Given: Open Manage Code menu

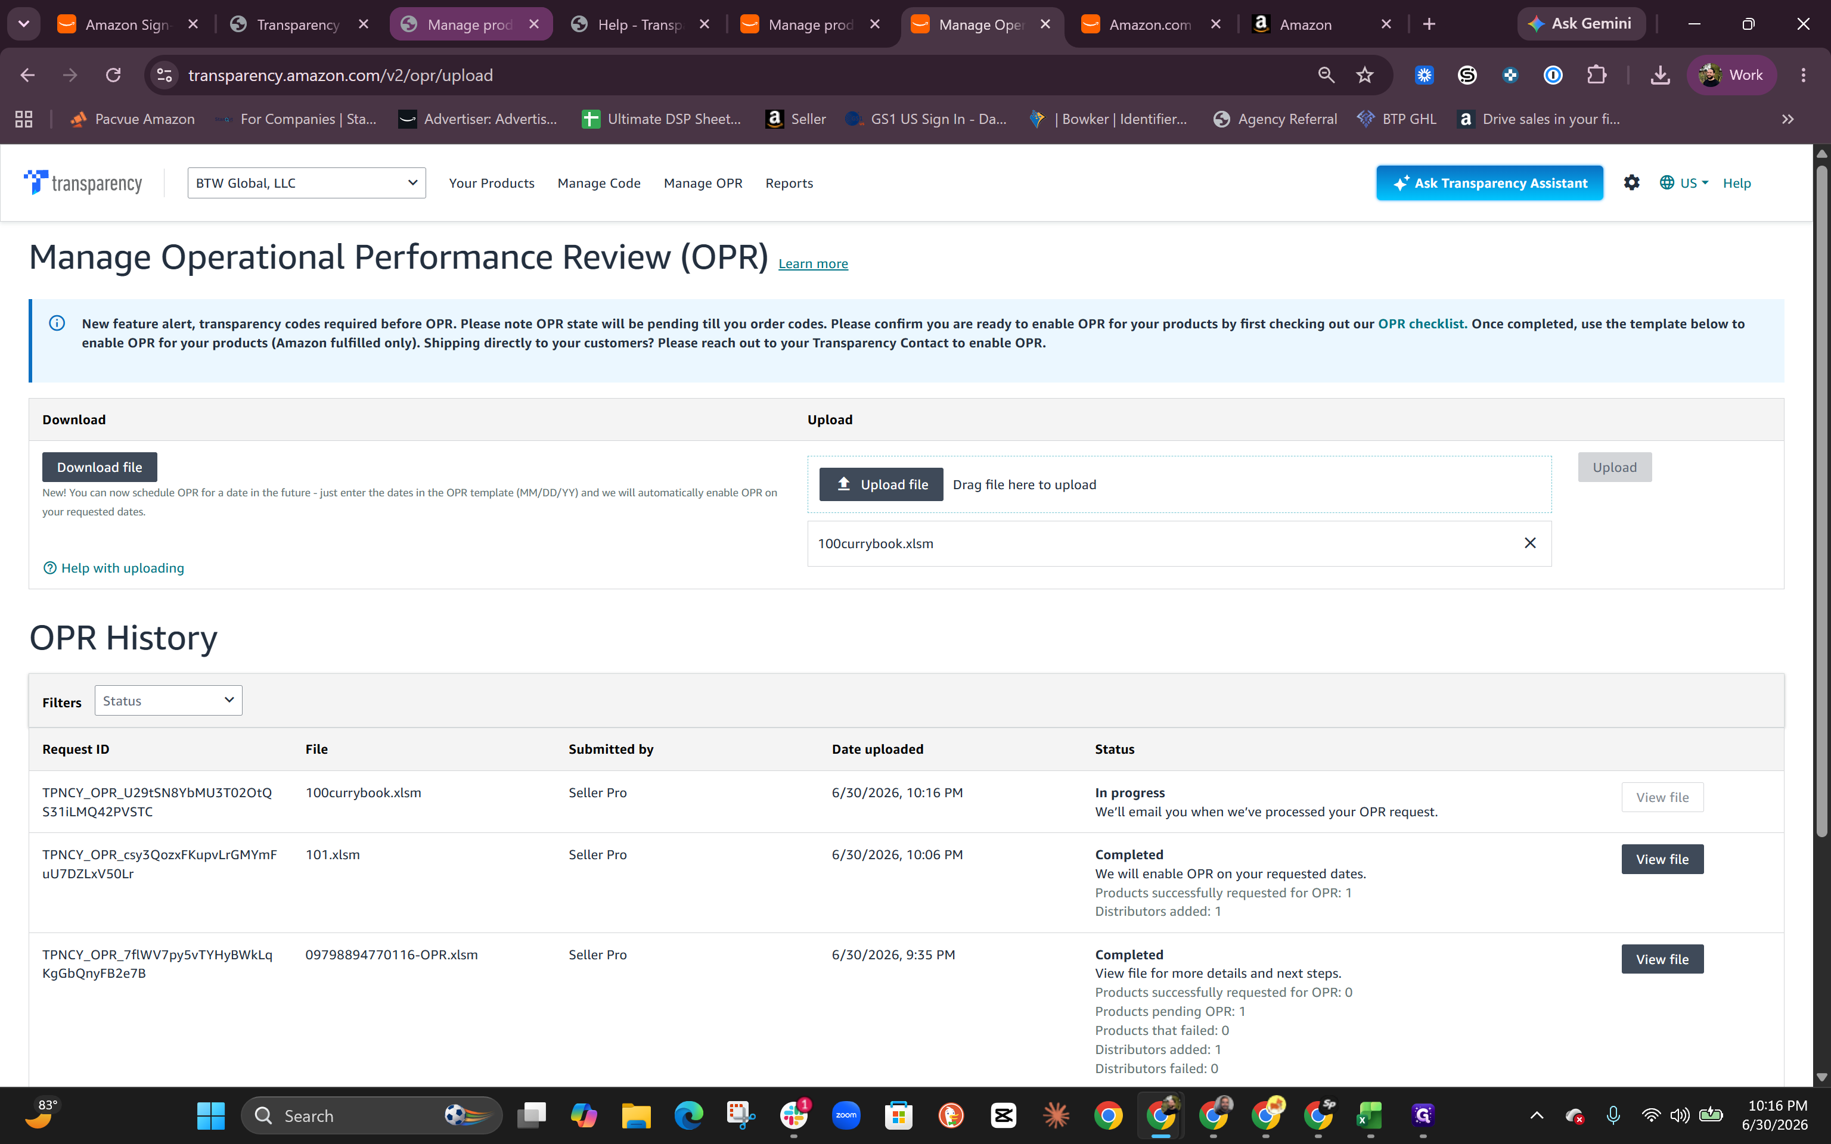Looking at the screenshot, I should click(x=598, y=182).
